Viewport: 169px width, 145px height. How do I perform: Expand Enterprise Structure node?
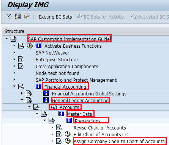(14, 59)
